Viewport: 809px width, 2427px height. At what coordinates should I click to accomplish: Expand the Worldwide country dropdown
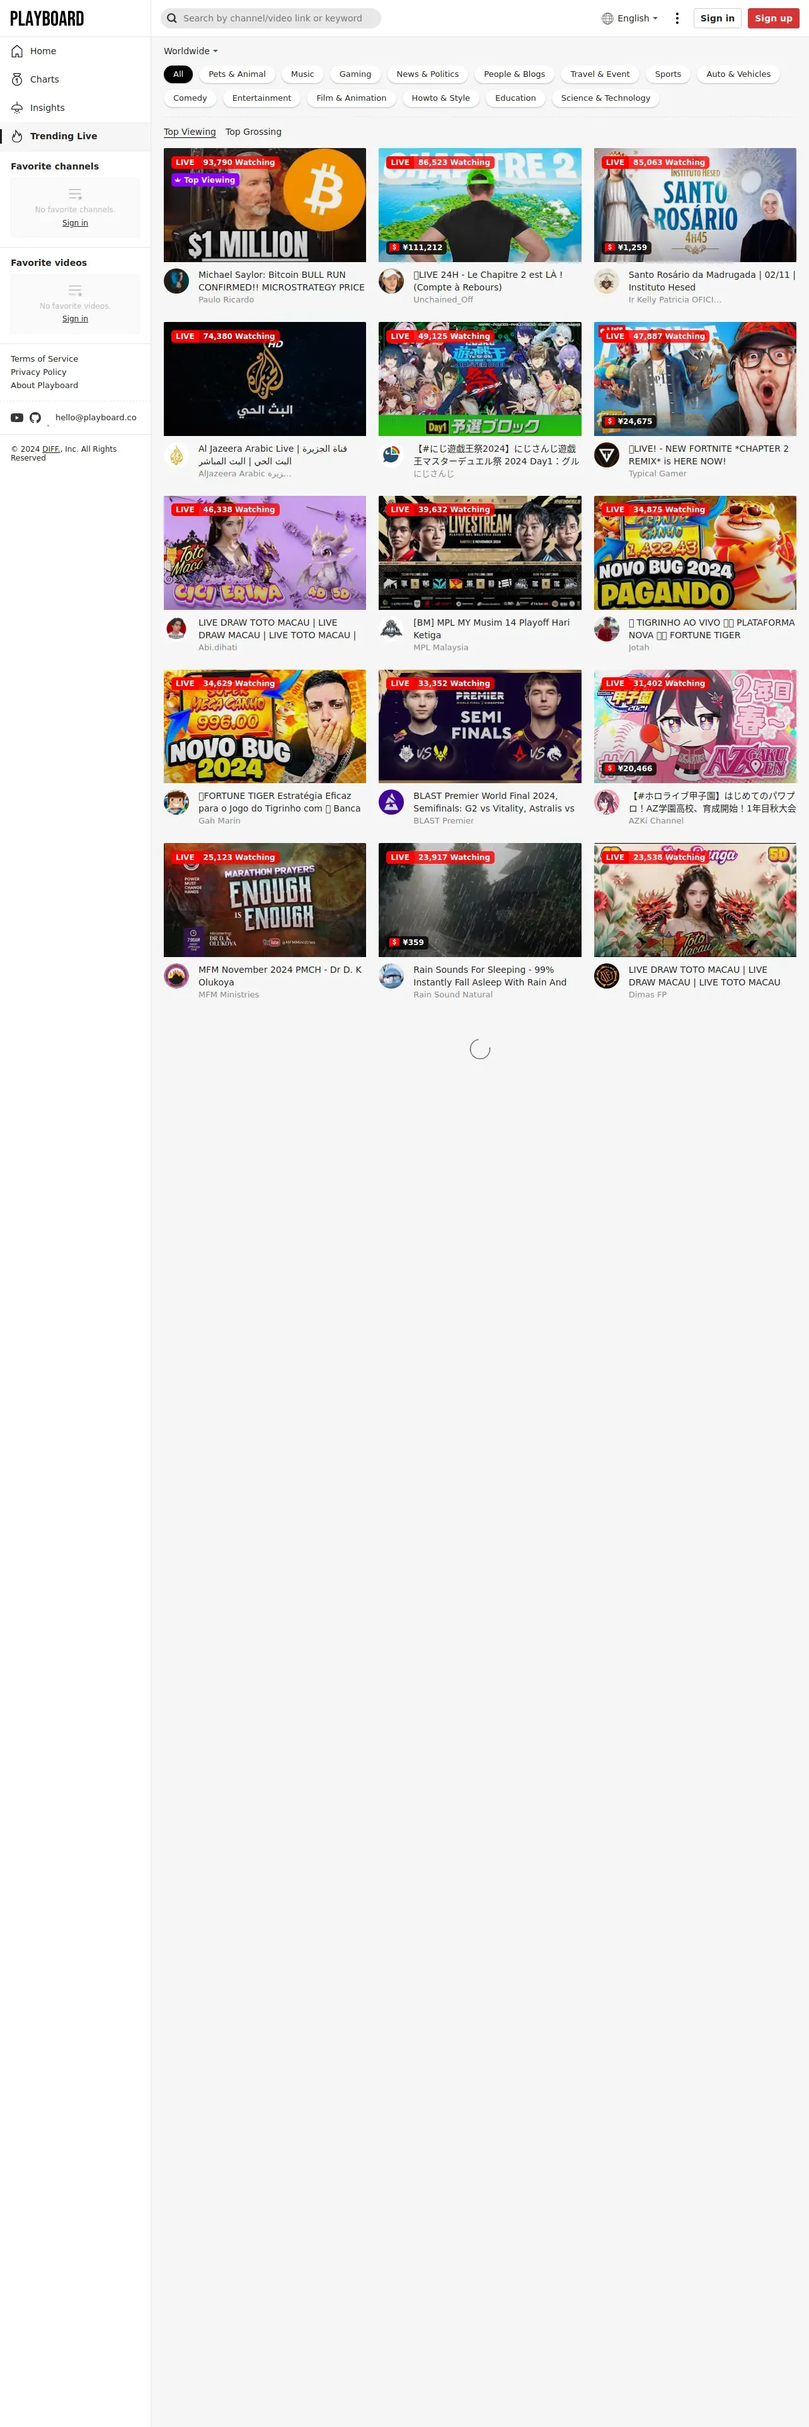(190, 51)
